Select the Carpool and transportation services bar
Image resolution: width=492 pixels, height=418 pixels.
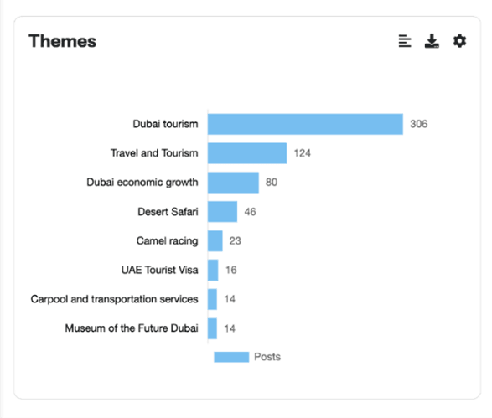tap(212, 299)
